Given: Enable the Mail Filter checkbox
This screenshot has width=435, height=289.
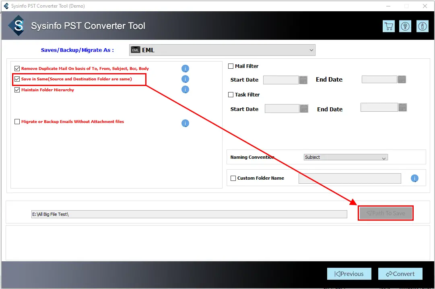Looking at the screenshot, I should [231, 66].
